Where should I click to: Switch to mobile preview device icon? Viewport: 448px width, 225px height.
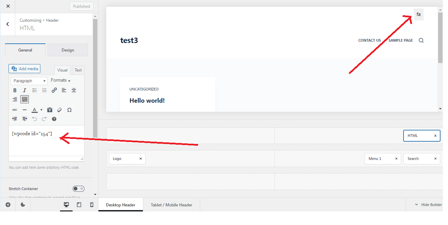point(91,205)
